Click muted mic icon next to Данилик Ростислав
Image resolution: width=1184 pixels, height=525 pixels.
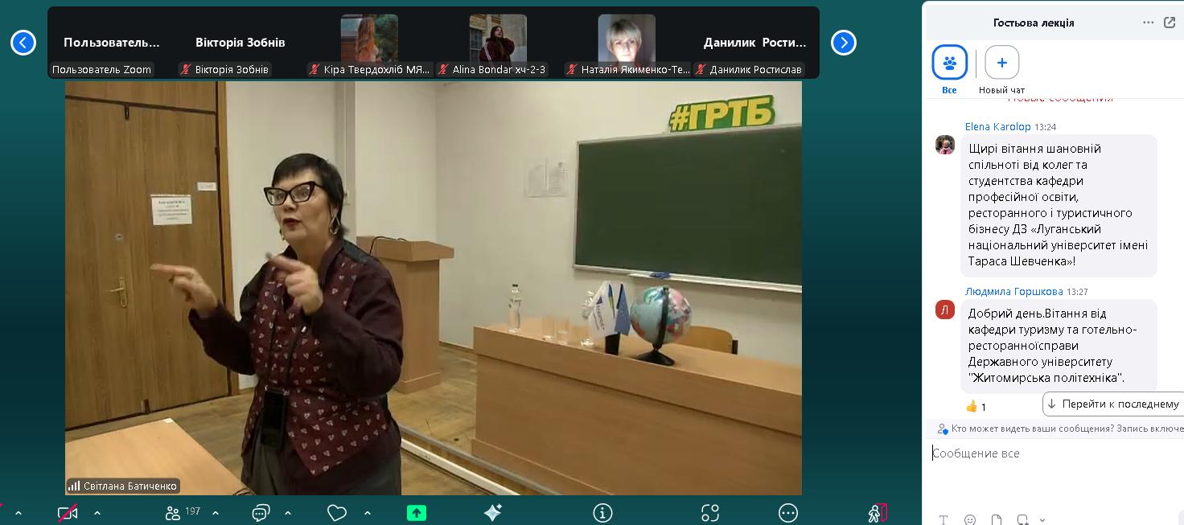tap(701, 70)
